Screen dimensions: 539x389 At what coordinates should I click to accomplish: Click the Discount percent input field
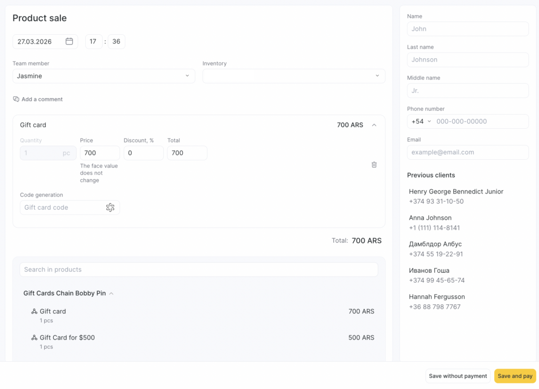(x=143, y=153)
